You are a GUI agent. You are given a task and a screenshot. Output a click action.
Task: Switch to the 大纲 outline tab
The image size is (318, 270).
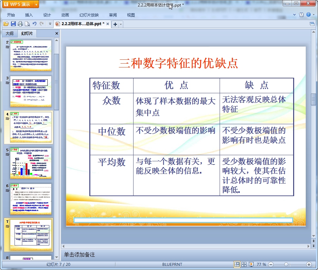pos(10,34)
